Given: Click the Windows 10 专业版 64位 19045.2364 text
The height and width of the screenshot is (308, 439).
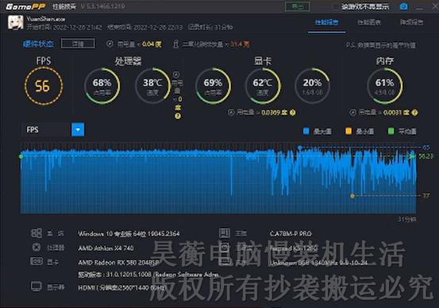Looking at the screenshot, I should point(129,233).
